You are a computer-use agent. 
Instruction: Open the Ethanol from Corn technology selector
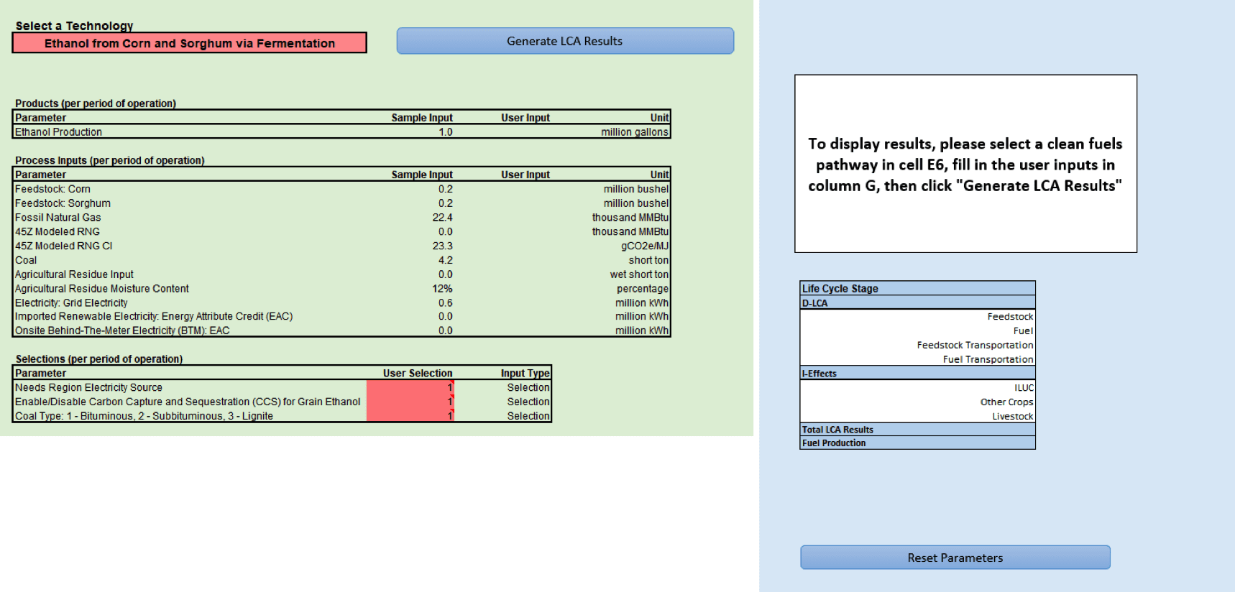pyautogui.click(x=189, y=43)
